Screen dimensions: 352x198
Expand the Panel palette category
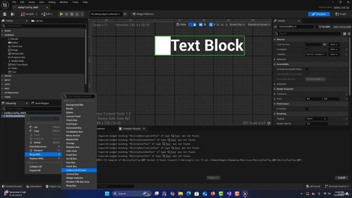point(2,97)
